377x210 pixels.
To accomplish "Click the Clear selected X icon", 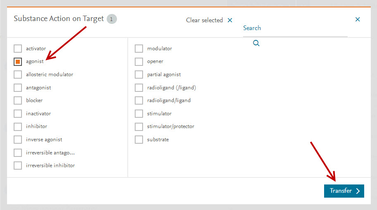I will point(230,20).
